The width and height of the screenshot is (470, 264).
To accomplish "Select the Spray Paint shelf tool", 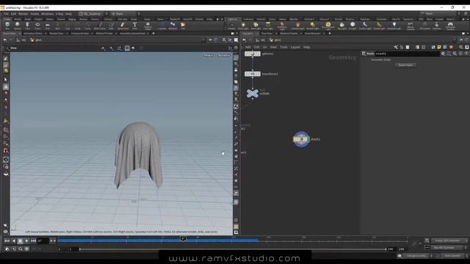I will [x=123, y=26].
